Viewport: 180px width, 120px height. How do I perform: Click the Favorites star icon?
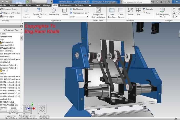(165, 2)
